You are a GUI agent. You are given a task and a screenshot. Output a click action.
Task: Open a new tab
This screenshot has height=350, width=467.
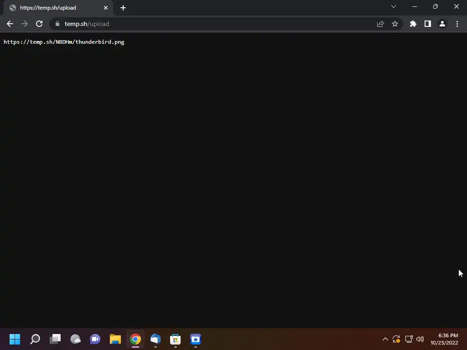coord(123,8)
